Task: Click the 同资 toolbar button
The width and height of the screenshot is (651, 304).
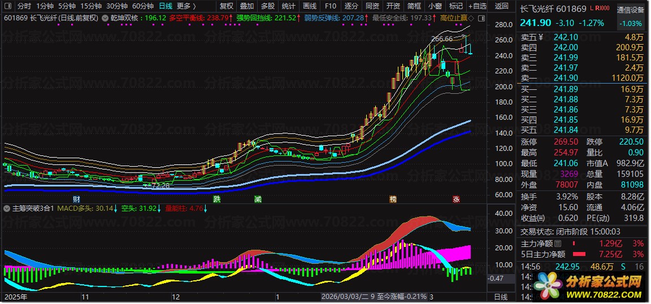Action: pyautogui.click(x=372, y=6)
